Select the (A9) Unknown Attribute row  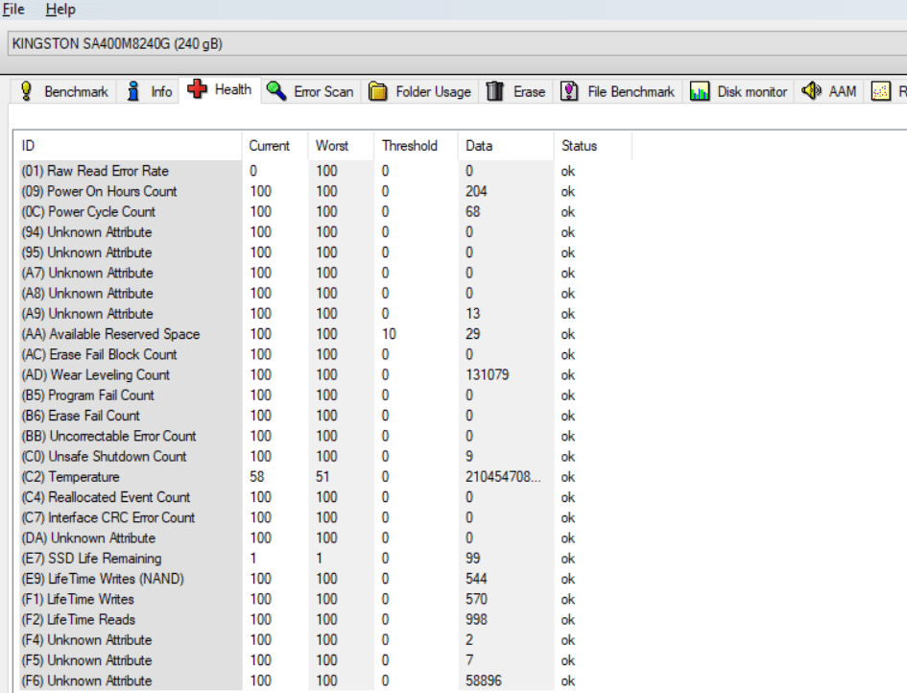(324, 314)
